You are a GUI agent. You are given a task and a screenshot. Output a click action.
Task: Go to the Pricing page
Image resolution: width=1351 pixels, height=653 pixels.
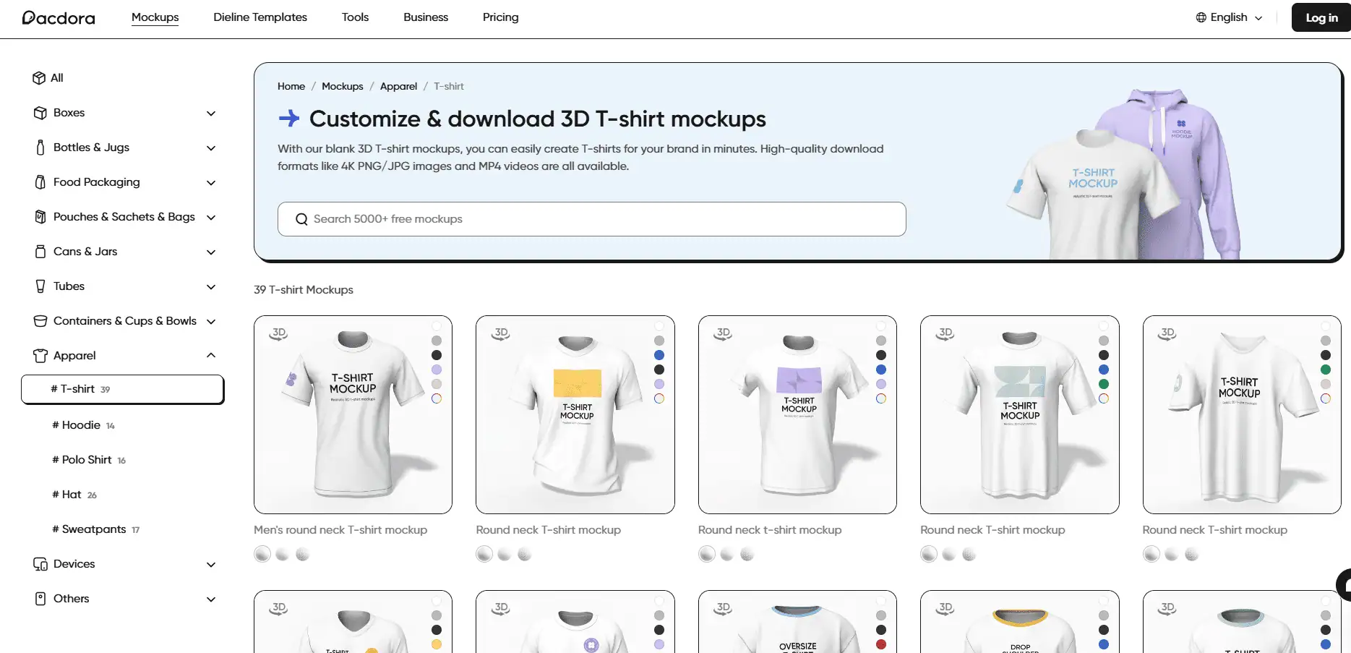[500, 17]
